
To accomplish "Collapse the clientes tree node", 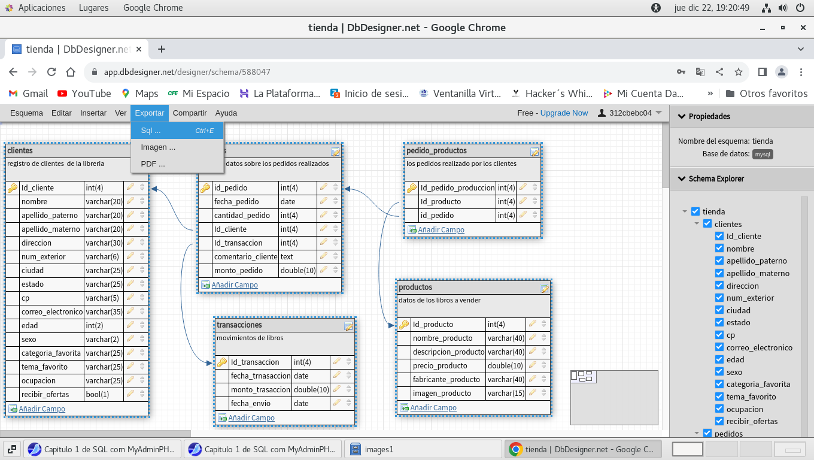I will pyautogui.click(x=697, y=224).
